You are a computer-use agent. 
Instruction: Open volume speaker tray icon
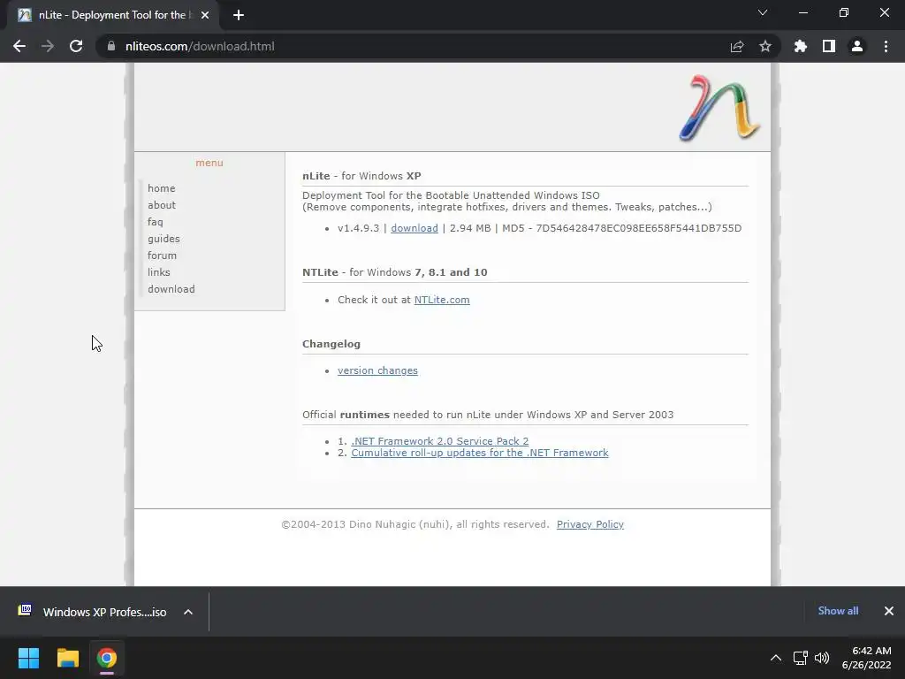coord(822,658)
